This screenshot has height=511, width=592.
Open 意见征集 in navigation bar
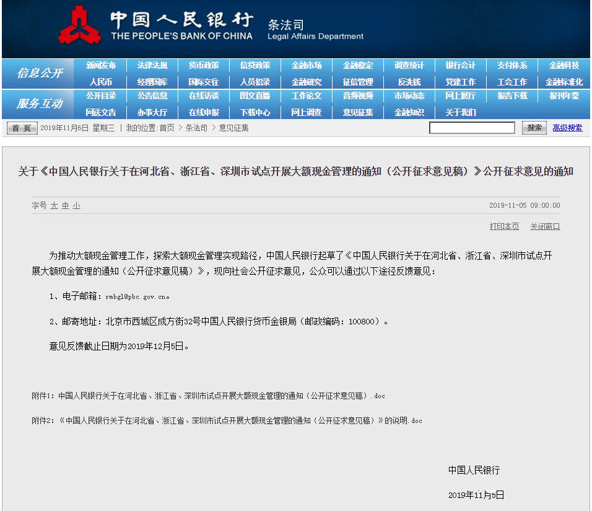(x=357, y=112)
